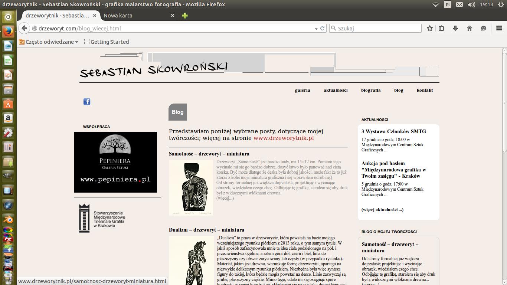Open Ubuntu Software Center from the launcher
Screen dimensions: 507x285
click(x=8, y=104)
